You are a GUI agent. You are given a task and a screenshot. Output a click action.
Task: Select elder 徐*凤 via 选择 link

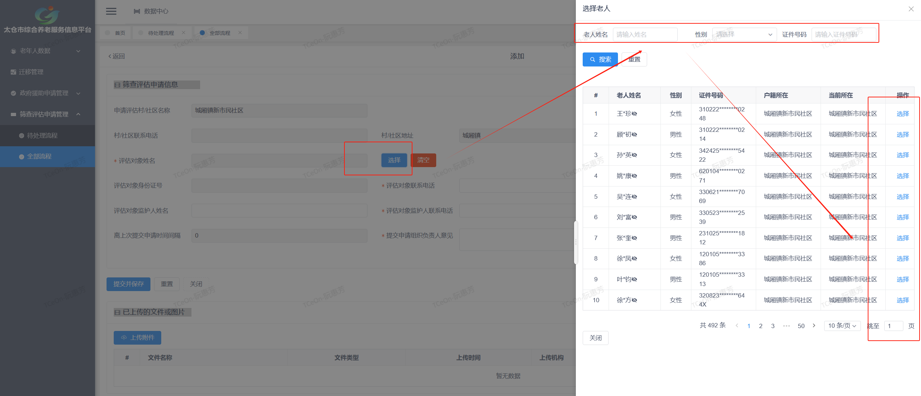pyautogui.click(x=903, y=259)
